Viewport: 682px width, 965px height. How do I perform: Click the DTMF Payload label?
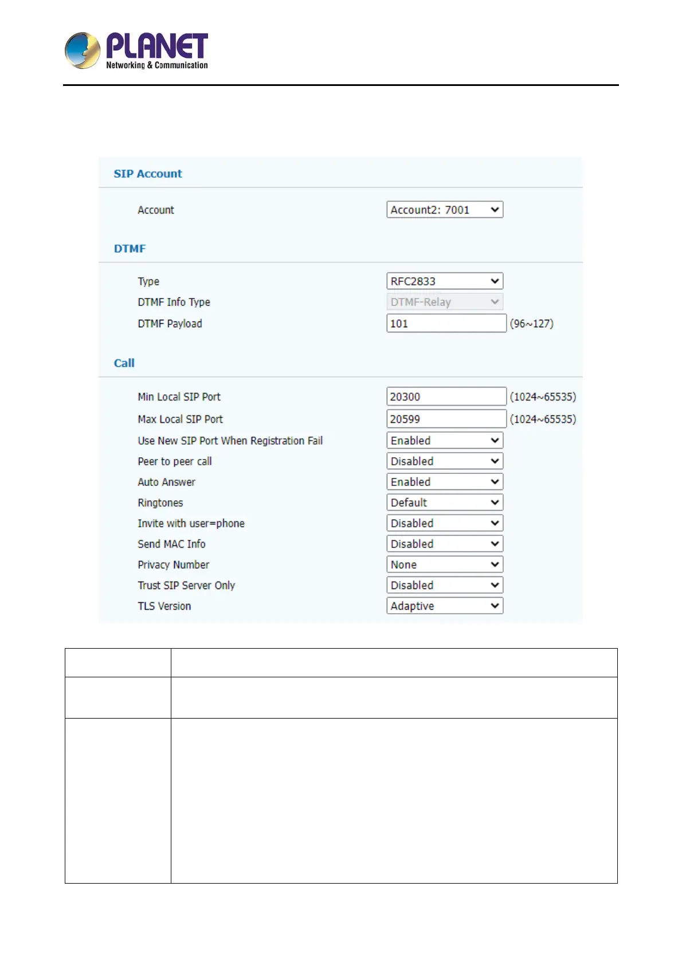(170, 324)
